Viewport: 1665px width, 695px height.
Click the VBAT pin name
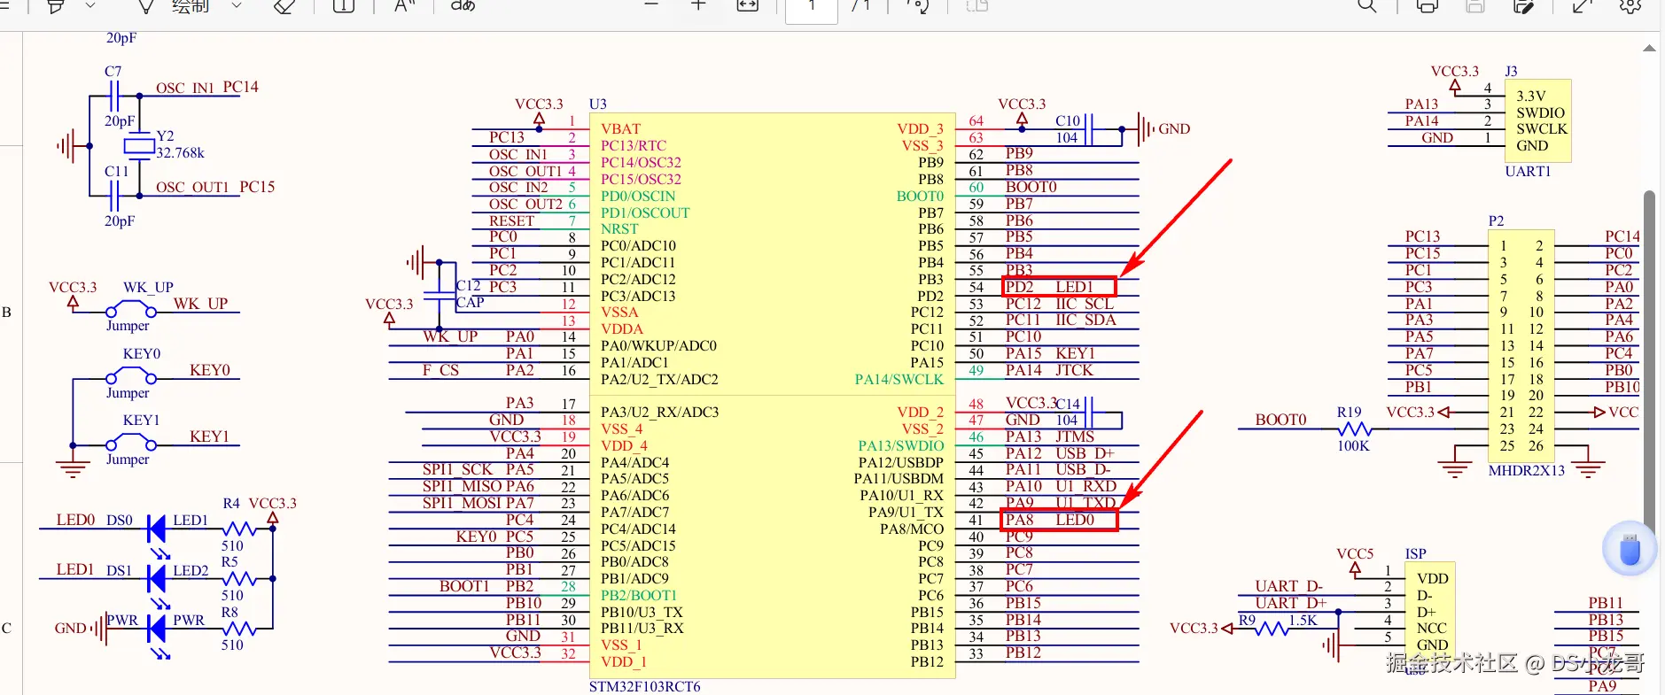point(620,128)
